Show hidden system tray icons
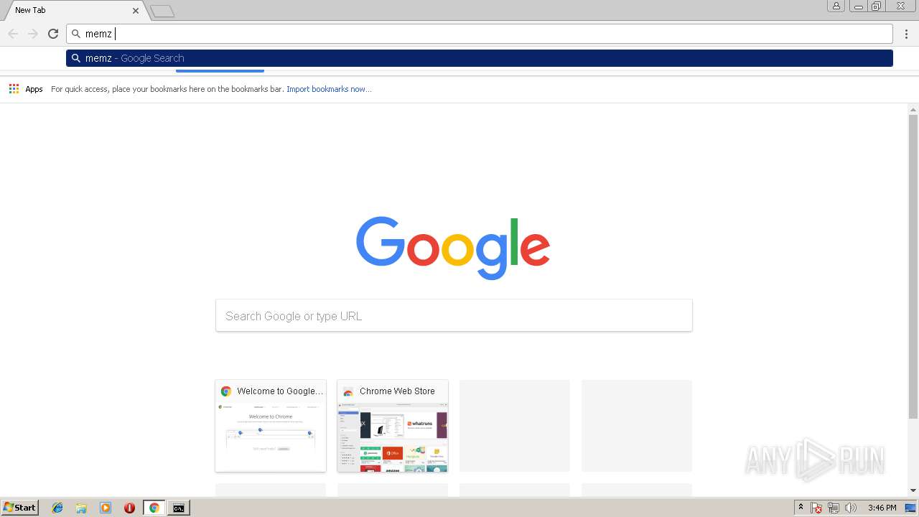Viewport: 919px width, 517px height. click(x=801, y=508)
